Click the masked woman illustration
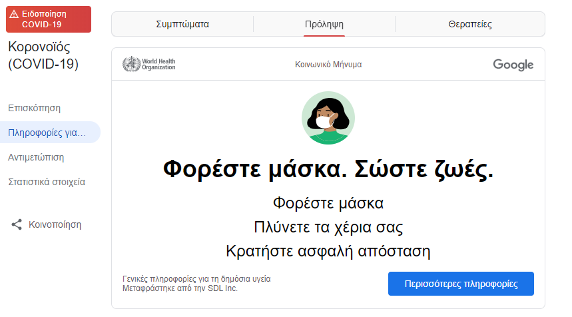Viewport: 572px width, 317px height. 328,118
